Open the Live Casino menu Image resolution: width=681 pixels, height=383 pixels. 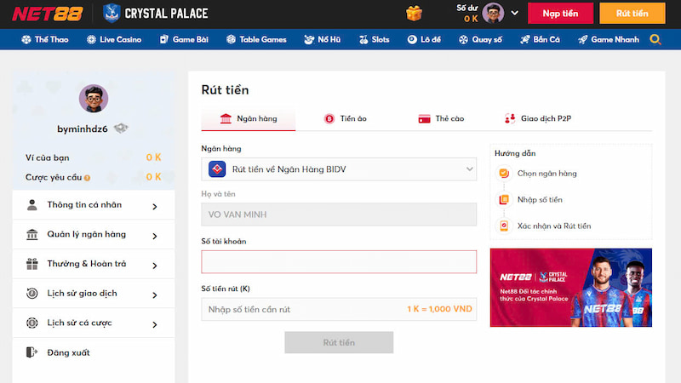coord(114,39)
